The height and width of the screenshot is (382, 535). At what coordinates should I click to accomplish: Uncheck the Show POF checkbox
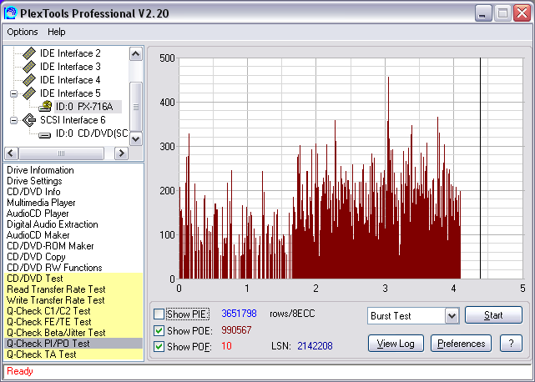[159, 346]
